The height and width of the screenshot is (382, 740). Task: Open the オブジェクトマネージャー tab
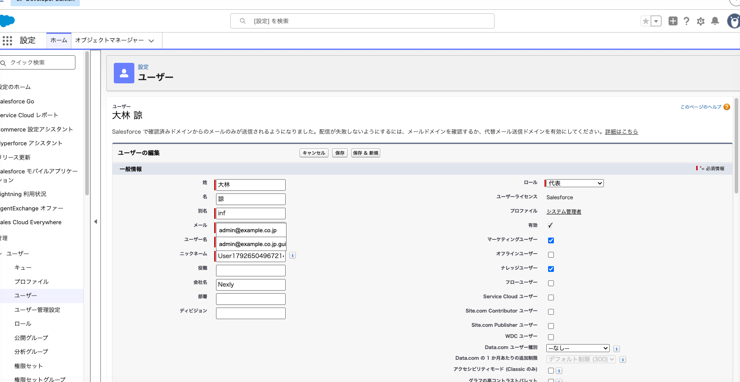(x=109, y=40)
